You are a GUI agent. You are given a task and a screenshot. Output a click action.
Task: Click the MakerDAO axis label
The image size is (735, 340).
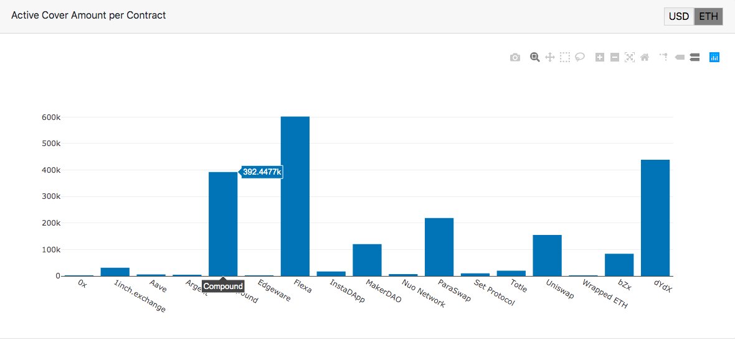coord(384,291)
